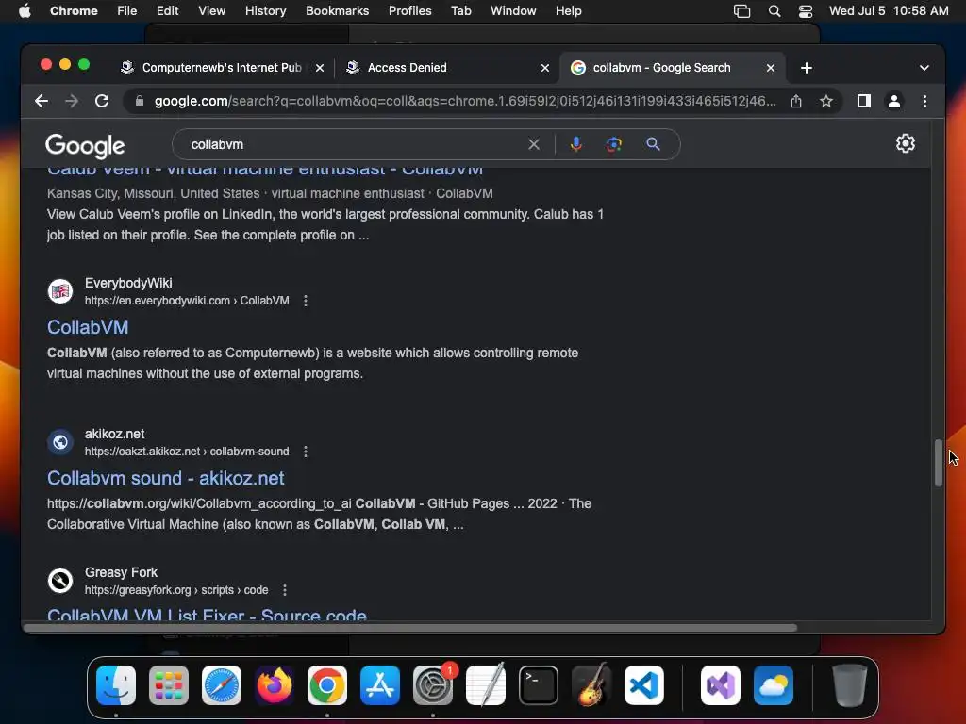Click the horizontal scrollbar at window bottom
966x724 pixels.
[x=410, y=627]
